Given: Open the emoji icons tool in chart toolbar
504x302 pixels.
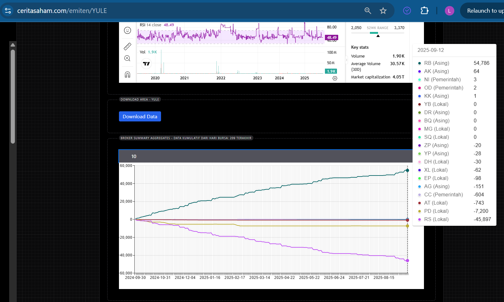Looking at the screenshot, I should (x=128, y=30).
